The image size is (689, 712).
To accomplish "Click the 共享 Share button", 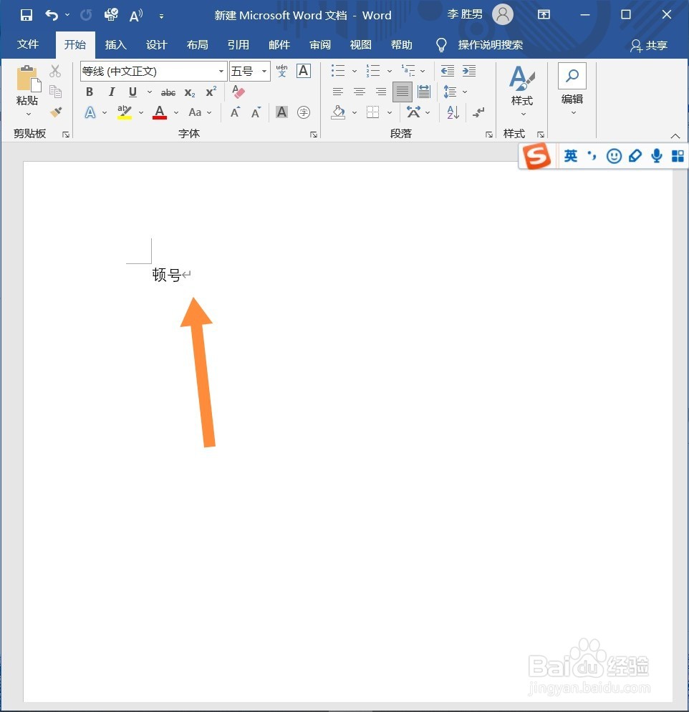I will click(x=649, y=45).
